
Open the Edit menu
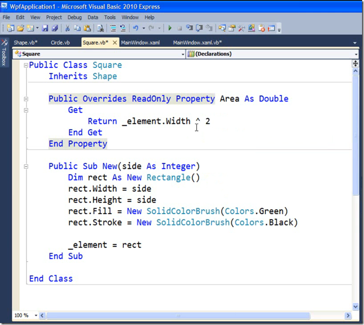click(20, 17)
